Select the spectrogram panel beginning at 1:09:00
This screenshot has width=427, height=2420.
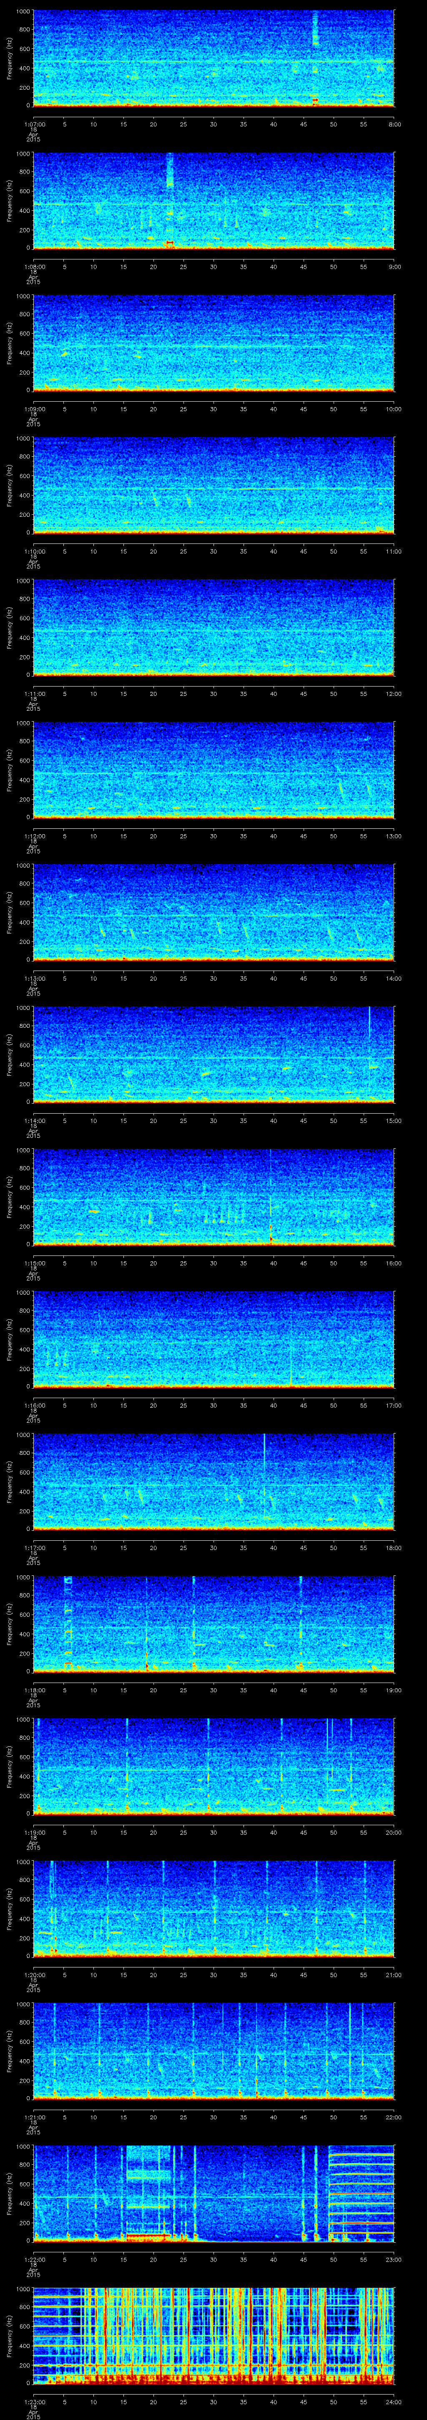point(213,343)
